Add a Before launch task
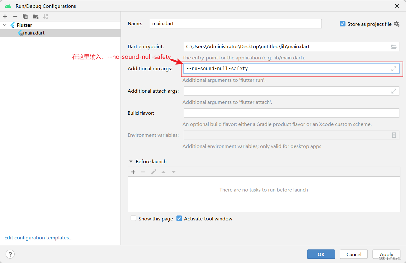Image resolution: width=406 pixels, height=263 pixels. (133, 172)
